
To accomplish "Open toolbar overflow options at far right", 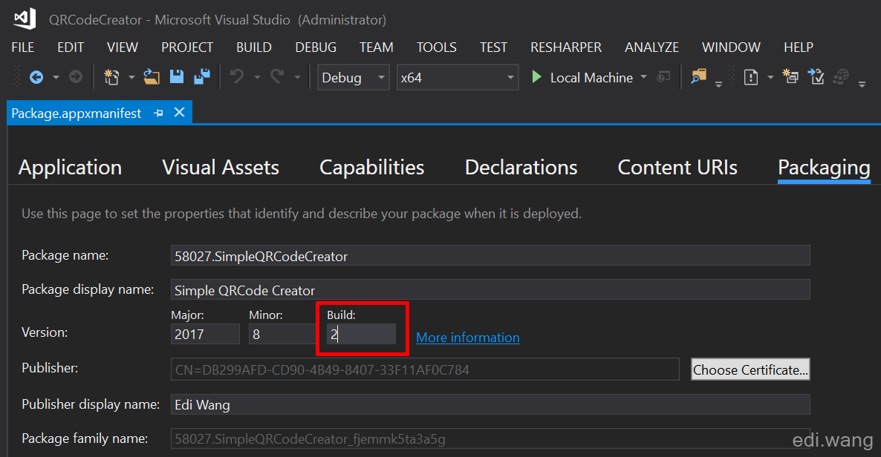I will click(x=862, y=83).
